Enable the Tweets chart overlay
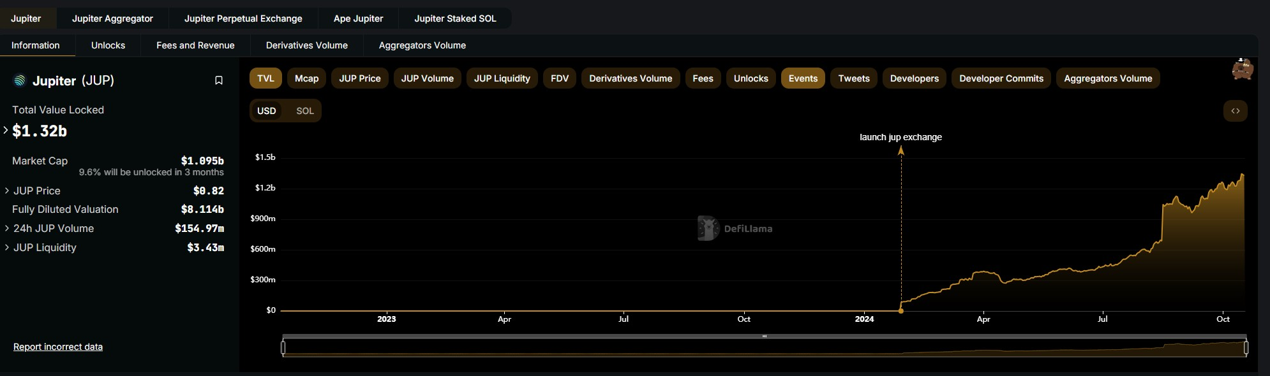Screen dimensions: 1270x376 tap(854, 78)
